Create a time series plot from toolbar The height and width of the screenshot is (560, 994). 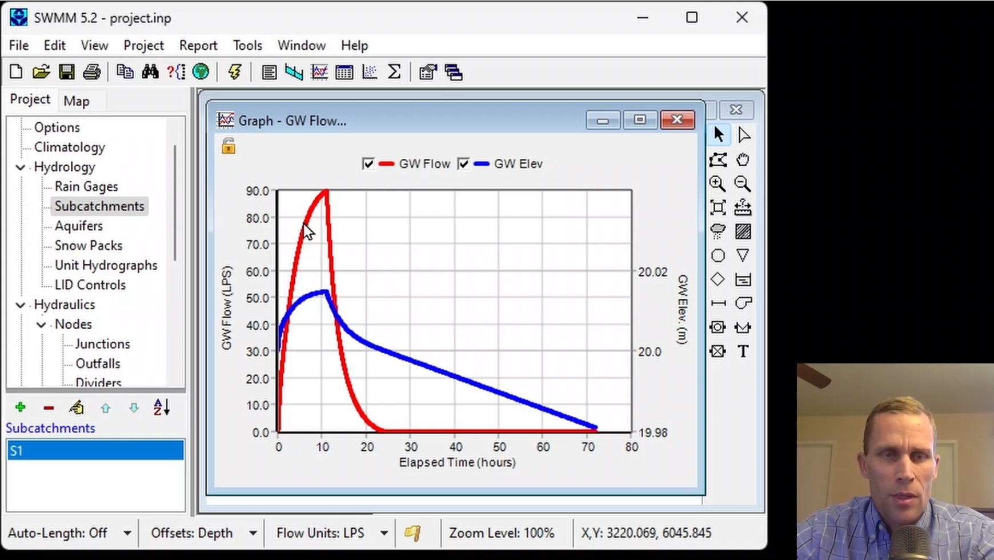pos(319,72)
